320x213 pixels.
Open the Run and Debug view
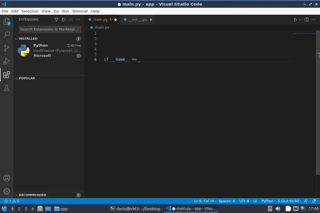(x=7, y=61)
